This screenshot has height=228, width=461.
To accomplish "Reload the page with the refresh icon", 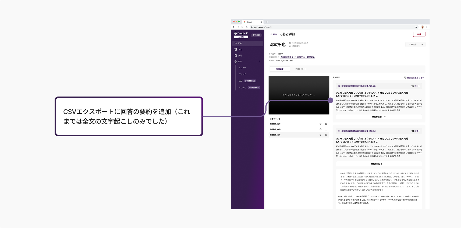I will [x=242, y=27].
